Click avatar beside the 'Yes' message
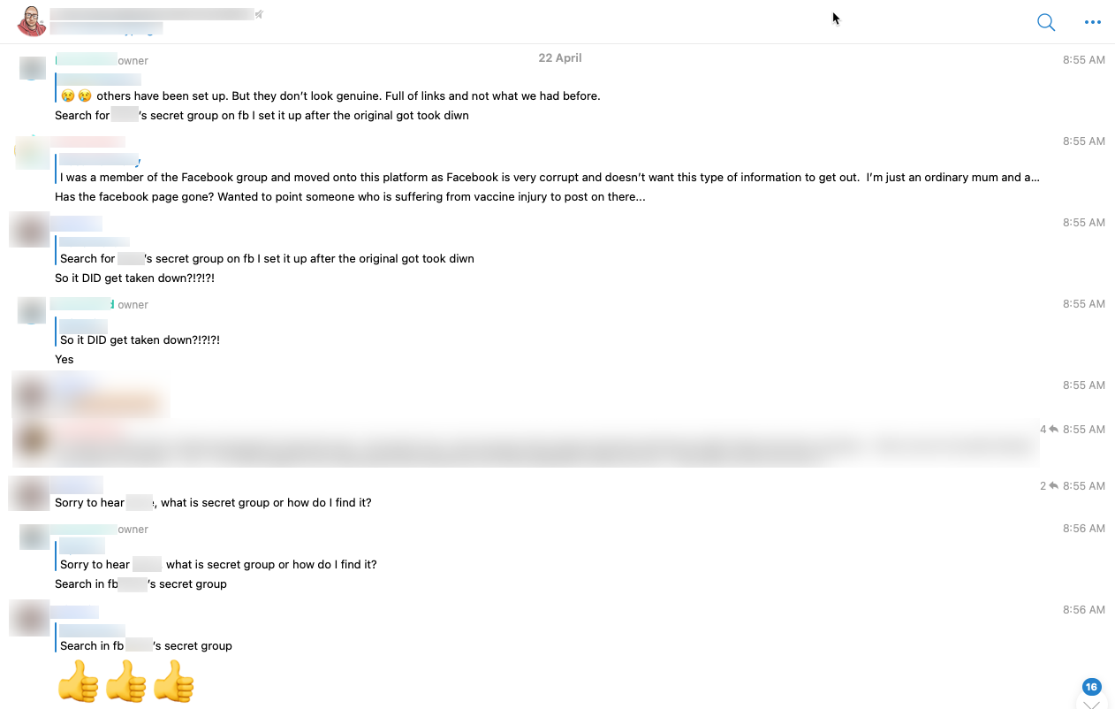 [x=33, y=311]
